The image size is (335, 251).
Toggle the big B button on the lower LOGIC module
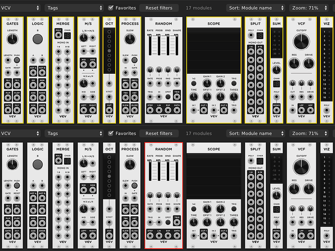[38, 165]
